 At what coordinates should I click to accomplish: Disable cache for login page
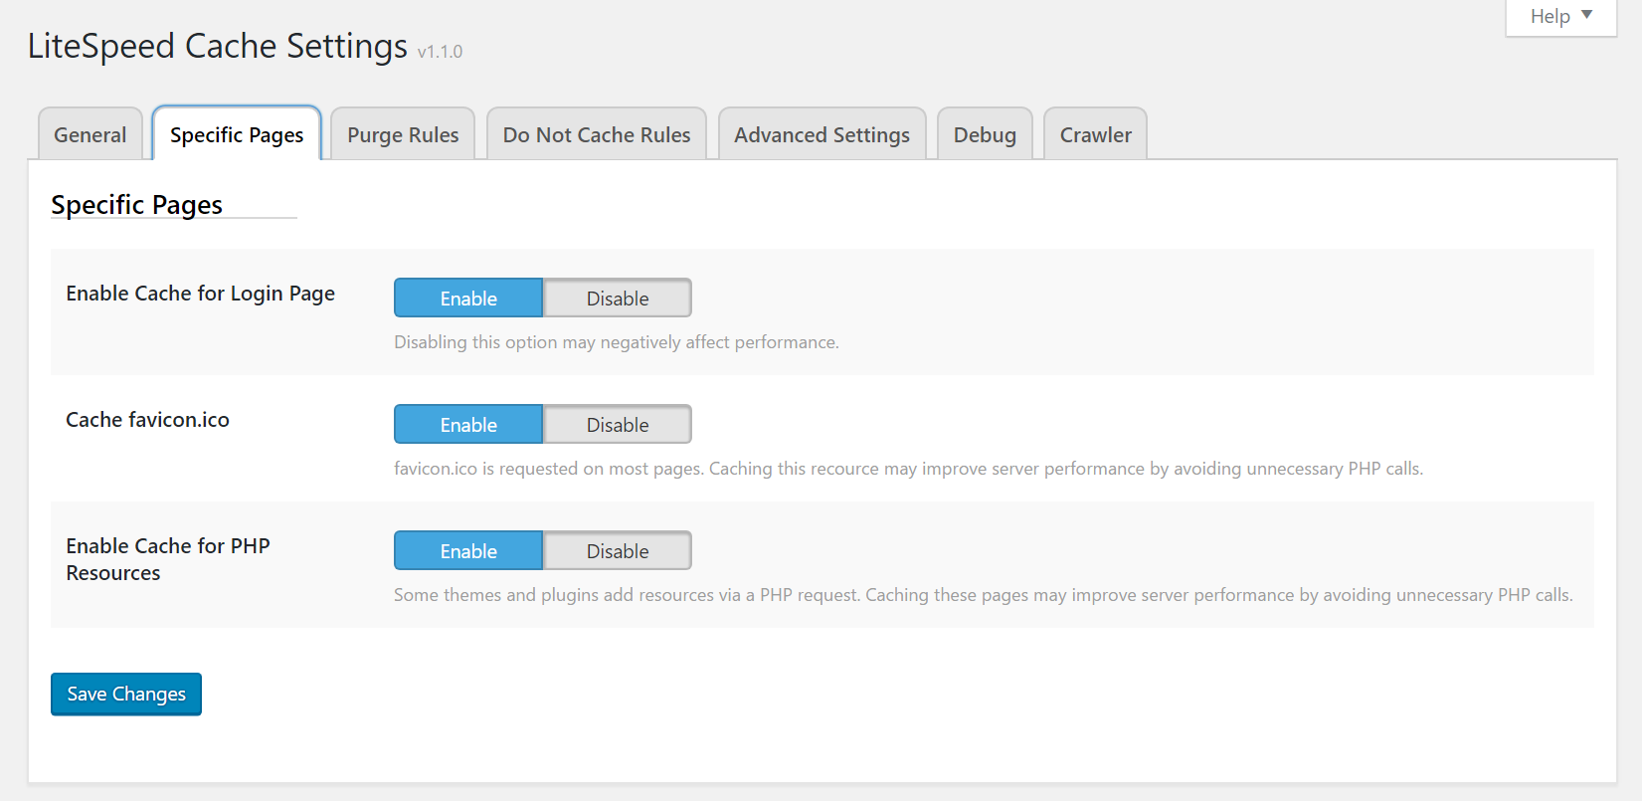(x=618, y=299)
